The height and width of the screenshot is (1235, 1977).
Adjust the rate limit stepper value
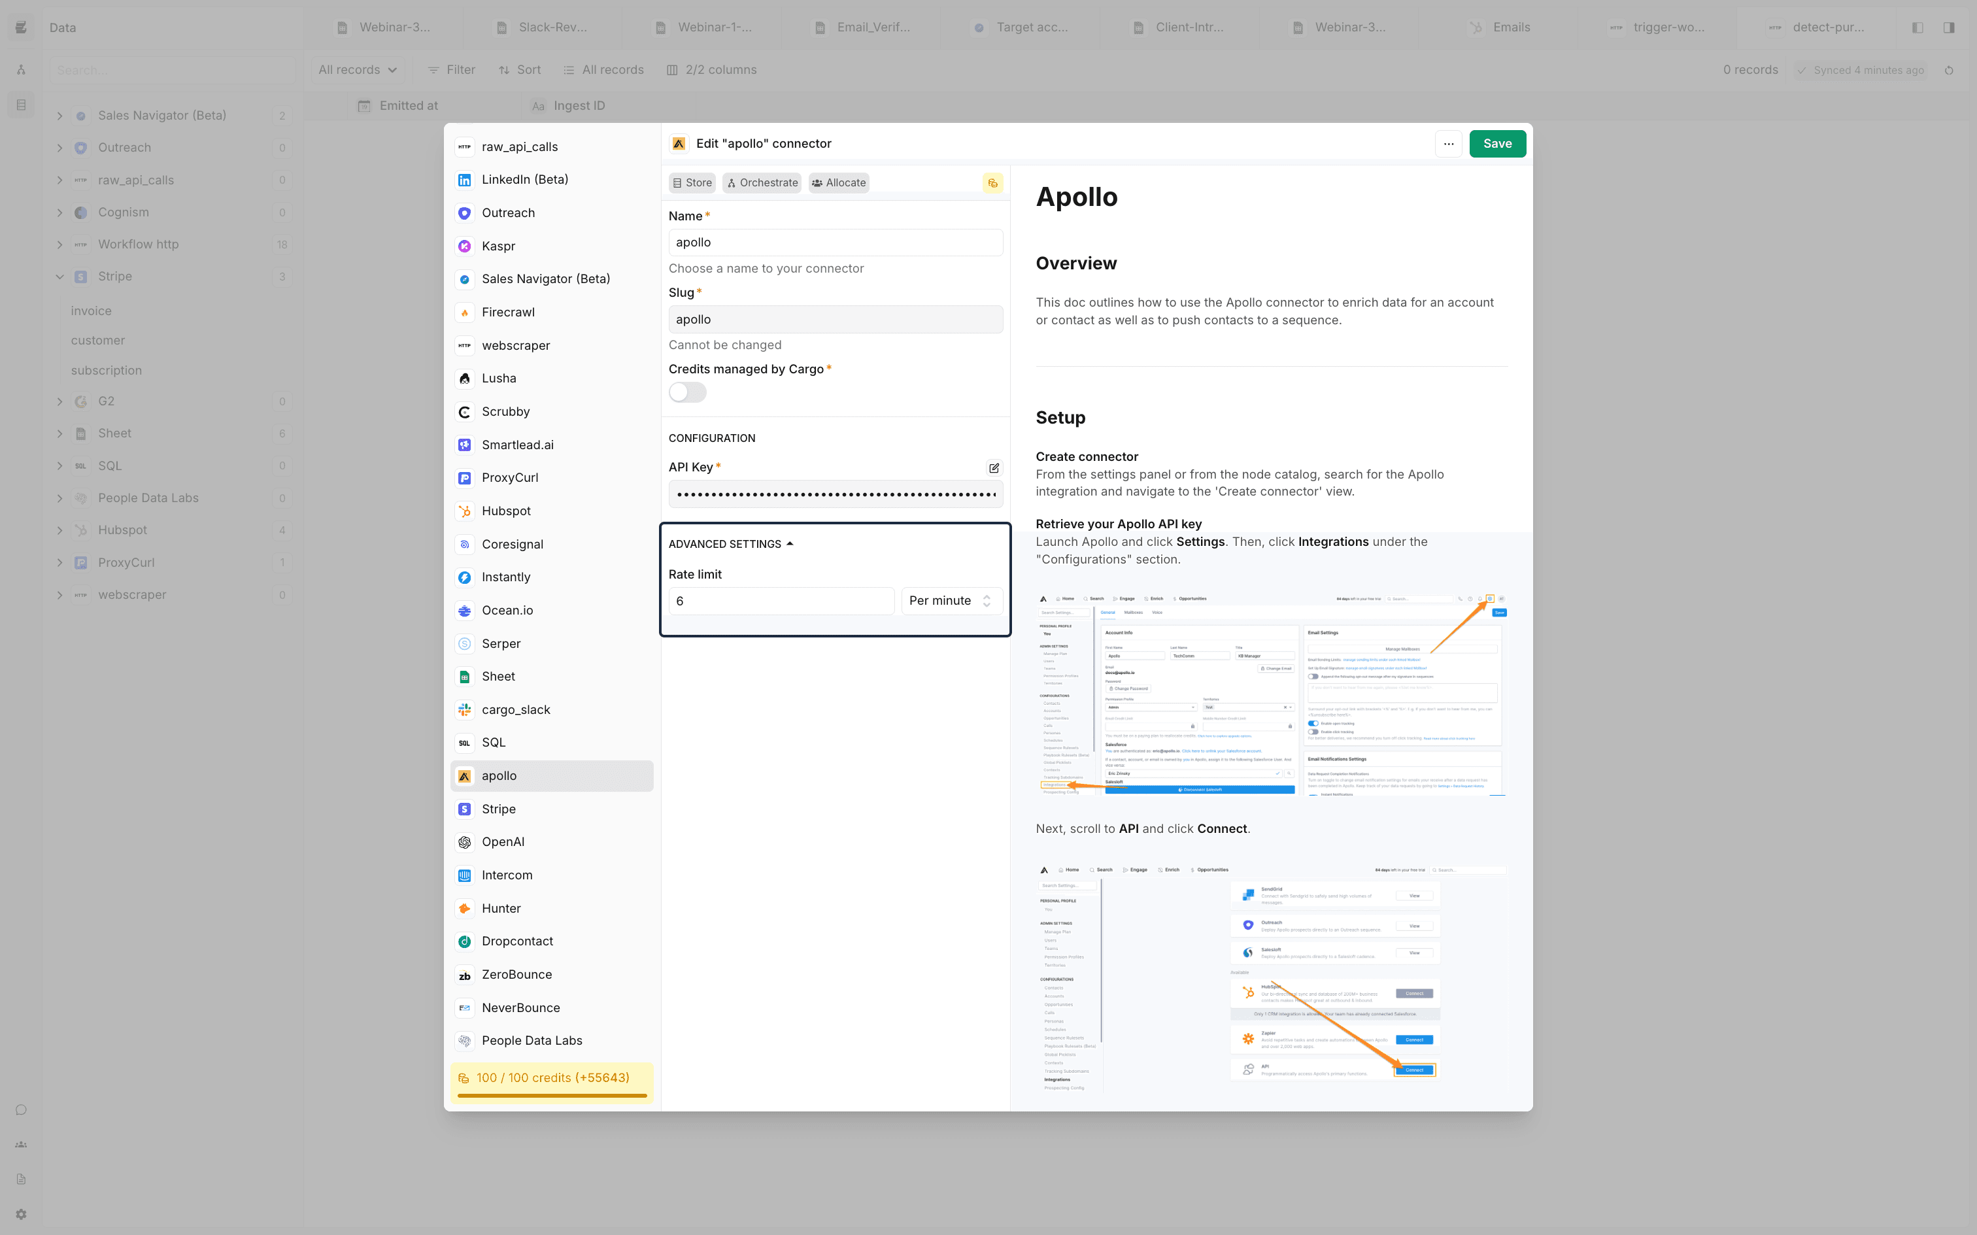tap(987, 600)
